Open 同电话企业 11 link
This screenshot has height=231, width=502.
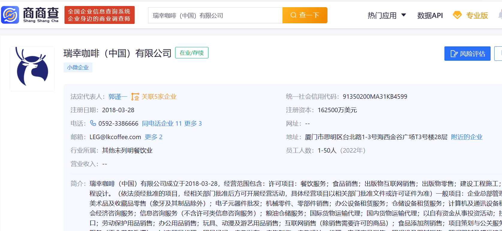coord(162,124)
